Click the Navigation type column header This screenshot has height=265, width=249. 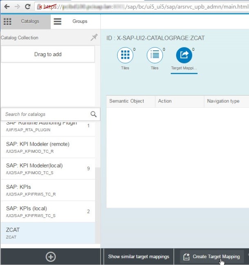(x=223, y=101)
